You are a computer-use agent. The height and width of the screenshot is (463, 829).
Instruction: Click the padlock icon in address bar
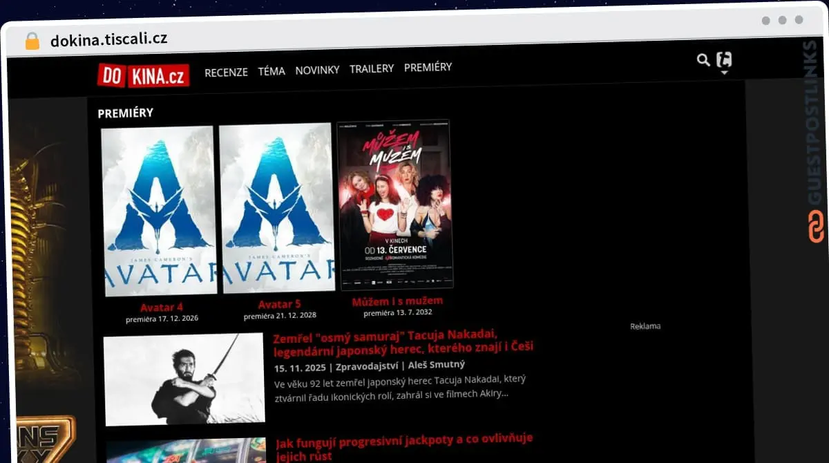pyautogui.click(x=32, y=41)
